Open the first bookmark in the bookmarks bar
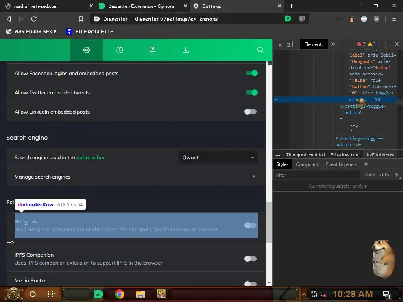 coord(33,31)
